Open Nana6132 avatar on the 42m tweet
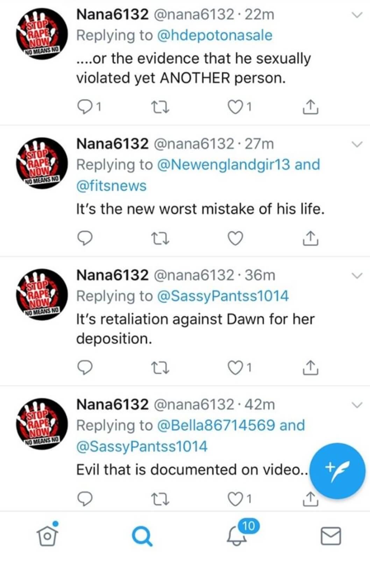This screenshot has width=370, height=579. [x=42, y=424]
